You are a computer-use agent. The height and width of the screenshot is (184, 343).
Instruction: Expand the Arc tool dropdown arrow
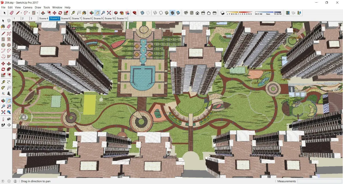[29, 13]
